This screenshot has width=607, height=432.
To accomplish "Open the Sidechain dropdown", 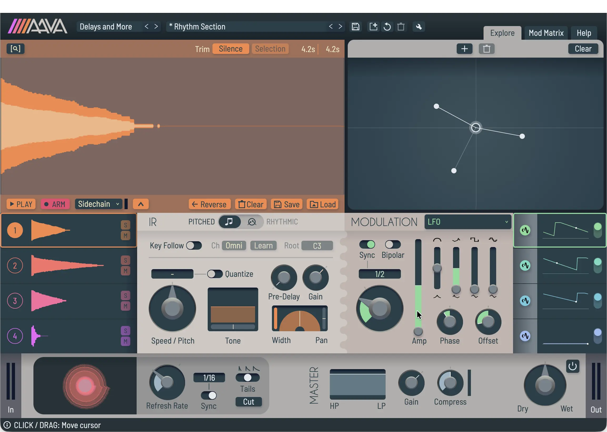I will point(98,204).
